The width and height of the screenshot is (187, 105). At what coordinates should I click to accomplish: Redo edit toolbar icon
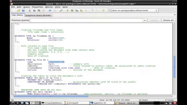click(x=55, y=10)
